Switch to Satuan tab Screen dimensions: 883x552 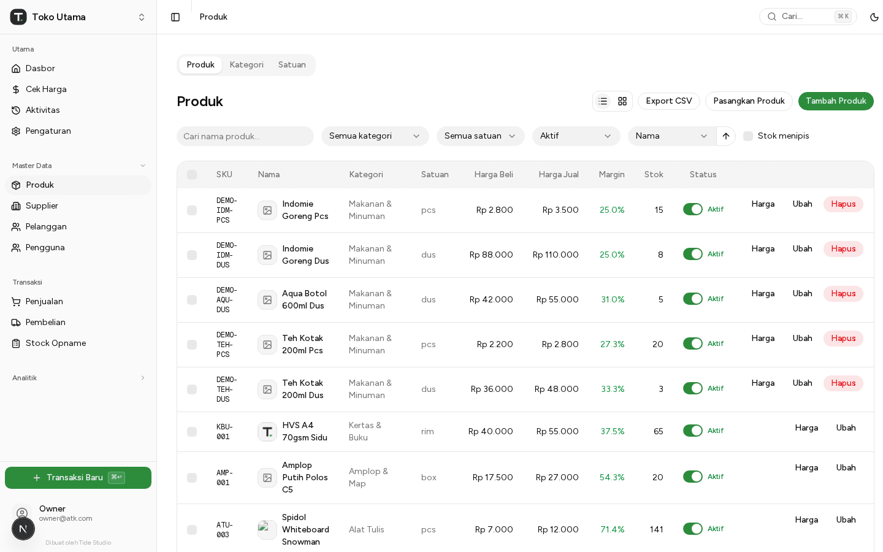pos(292,65)
